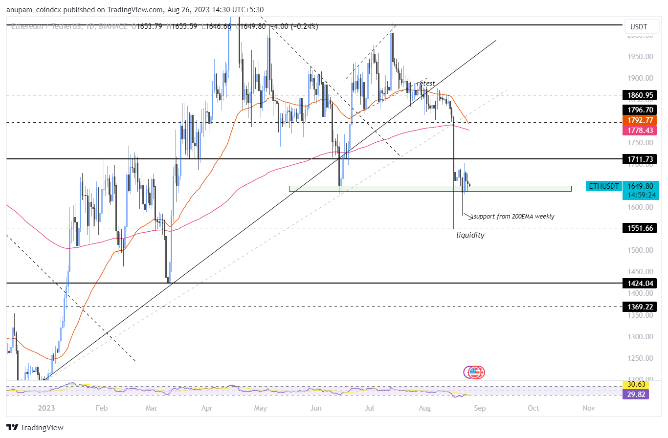Click the purple 29.82 RSI value label
668x438 pixels.
[635, 394]
